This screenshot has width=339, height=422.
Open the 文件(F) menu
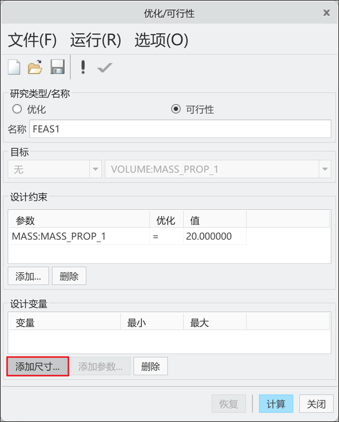(32, 40)
